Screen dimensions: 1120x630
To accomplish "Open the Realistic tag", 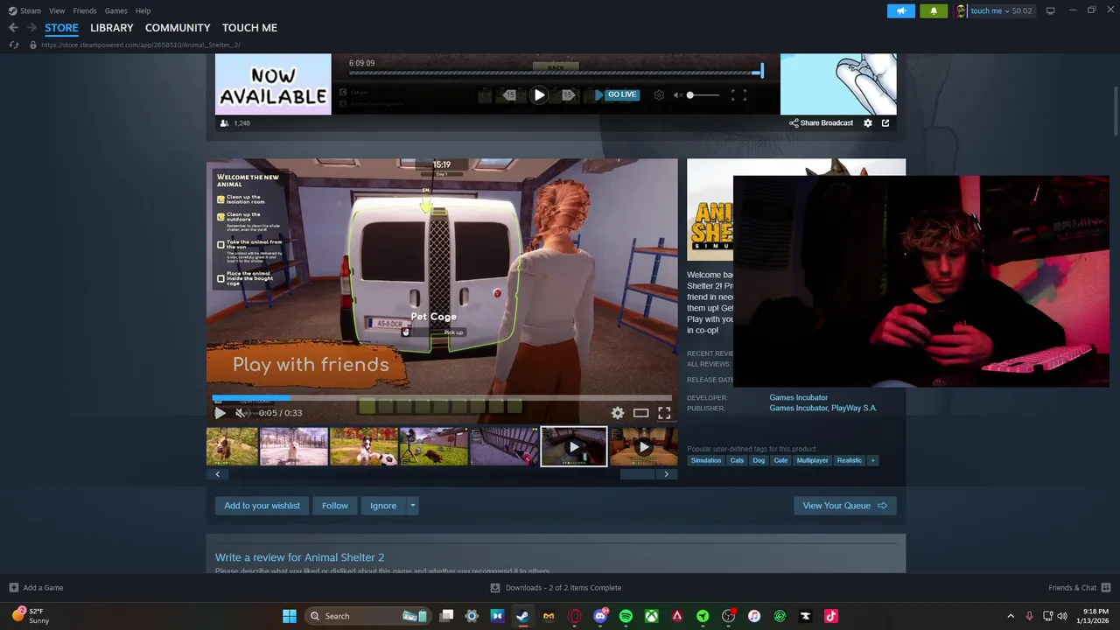I will [850, 460].
